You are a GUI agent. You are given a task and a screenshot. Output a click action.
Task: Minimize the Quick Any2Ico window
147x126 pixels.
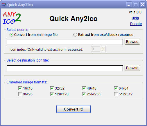[x=129, y=5]
